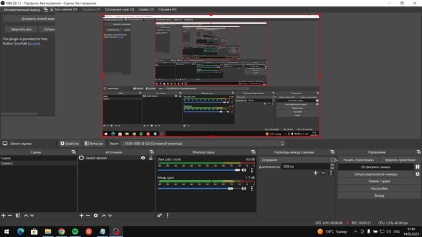Image resolution: width=422 pixels, height=237 pixels.
Task: Undock the Управление panel with its float icon
Action: pos(418,152)
